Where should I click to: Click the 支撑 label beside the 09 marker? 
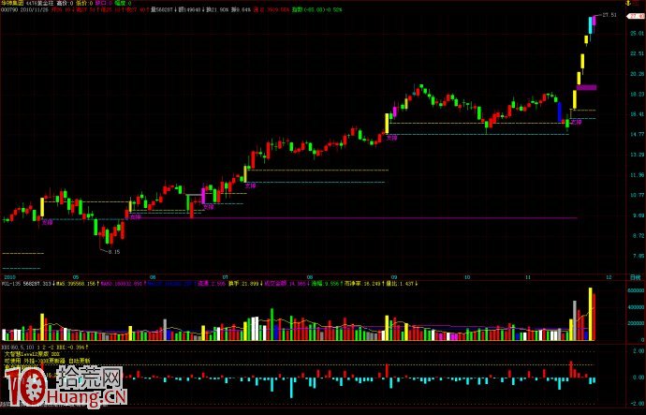[391, 138]
